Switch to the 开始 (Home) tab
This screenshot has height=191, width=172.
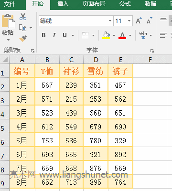coord(38,4)
